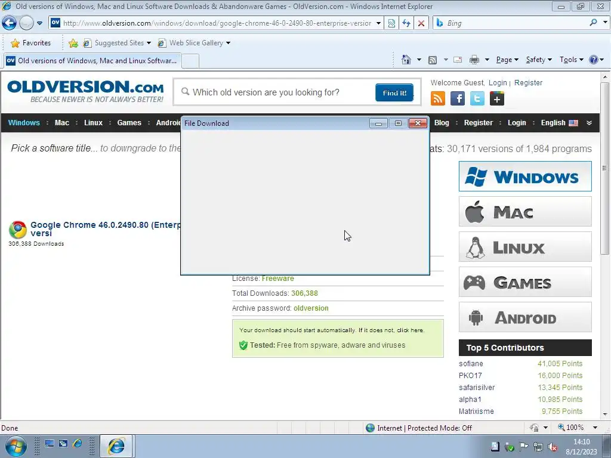Screen dimensions: 611x458
Task: Click the Google Chrome logo icon
Action: 17,230
